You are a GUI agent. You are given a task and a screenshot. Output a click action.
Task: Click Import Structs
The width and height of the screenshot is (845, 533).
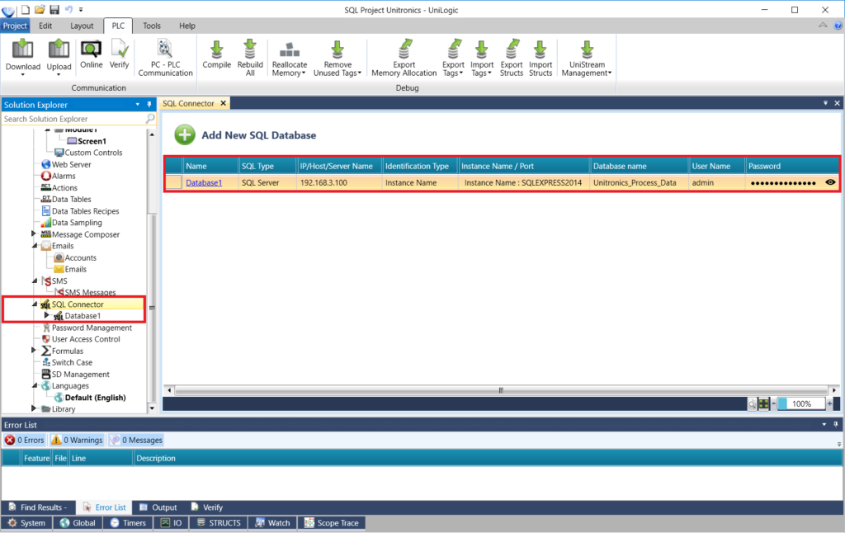pyautogui.click(x=541, y=58)
